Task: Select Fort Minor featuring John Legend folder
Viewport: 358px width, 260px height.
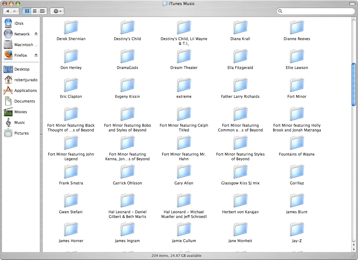Action: [x=71, y=148]
